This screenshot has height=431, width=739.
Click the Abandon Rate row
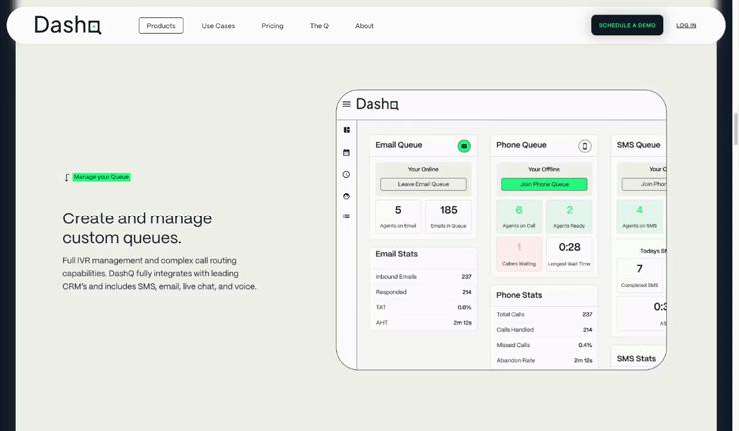544,361
